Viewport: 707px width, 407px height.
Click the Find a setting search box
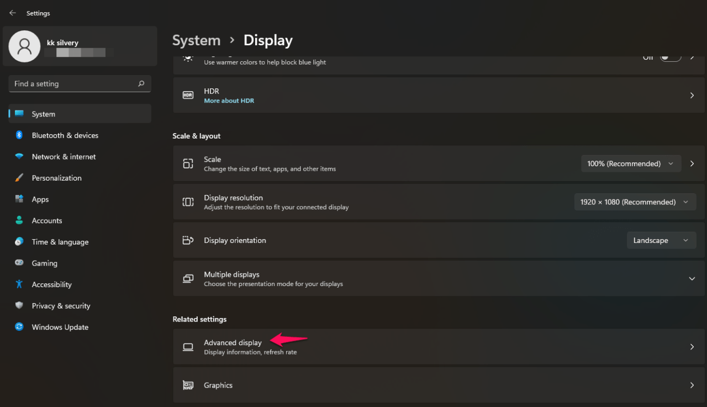pyautogui.click(x=80, y=84)
